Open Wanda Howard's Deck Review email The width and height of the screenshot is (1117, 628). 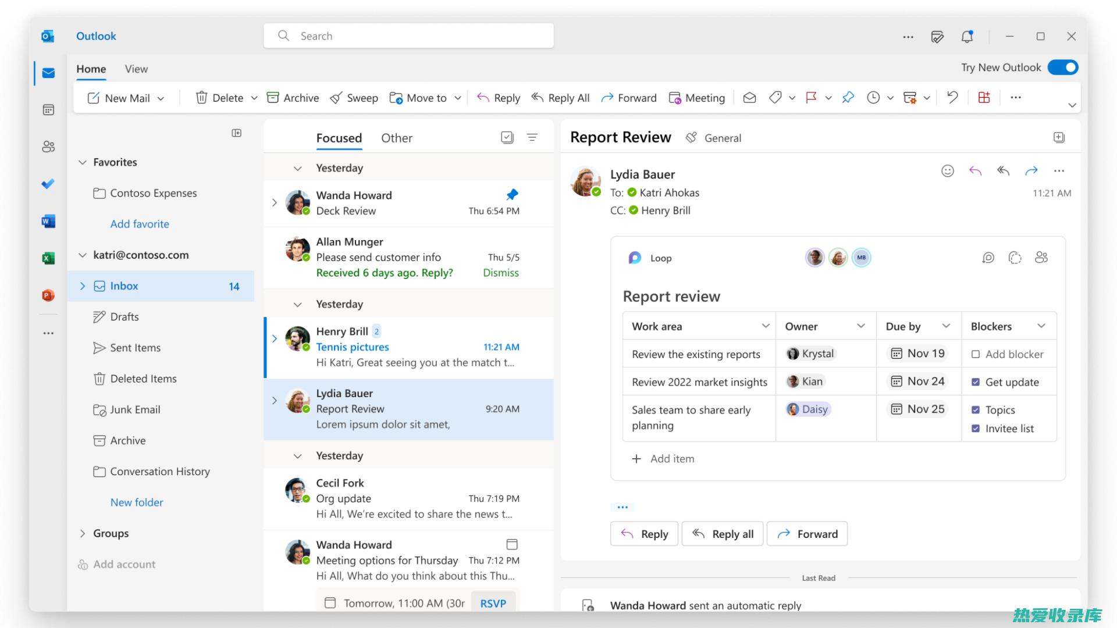(408, 203)
